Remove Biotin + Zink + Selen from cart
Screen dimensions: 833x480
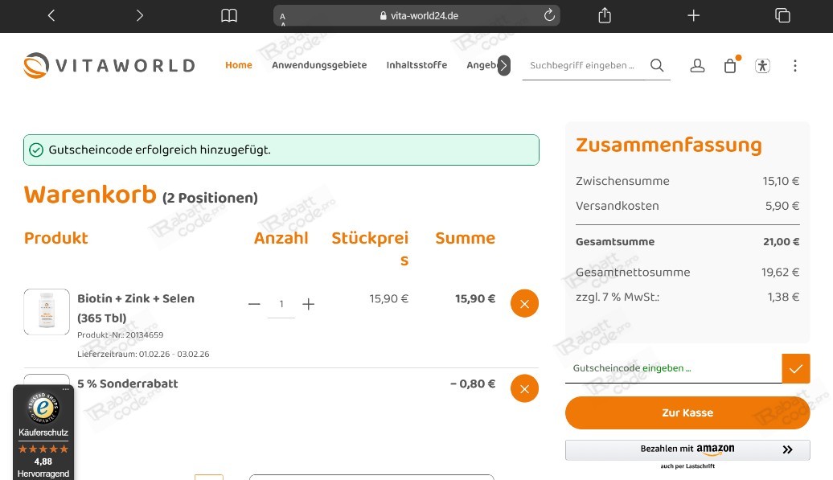pos(524,303)
